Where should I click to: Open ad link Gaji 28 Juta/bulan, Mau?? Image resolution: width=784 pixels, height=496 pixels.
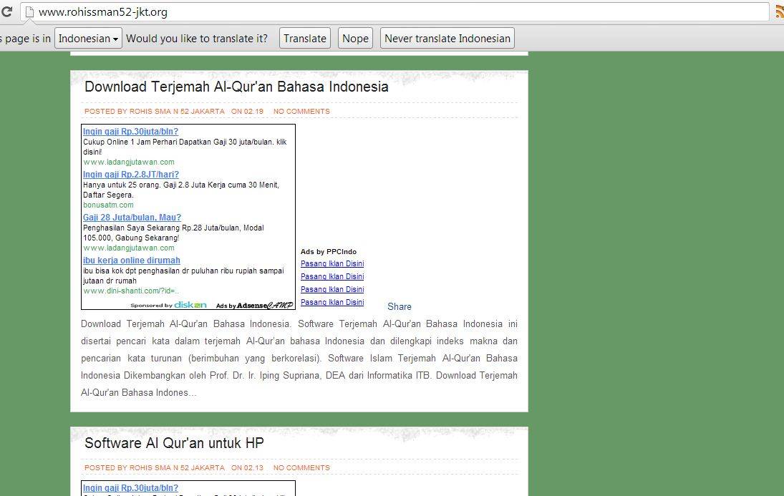pyautogui.click(x=132, y=218)
